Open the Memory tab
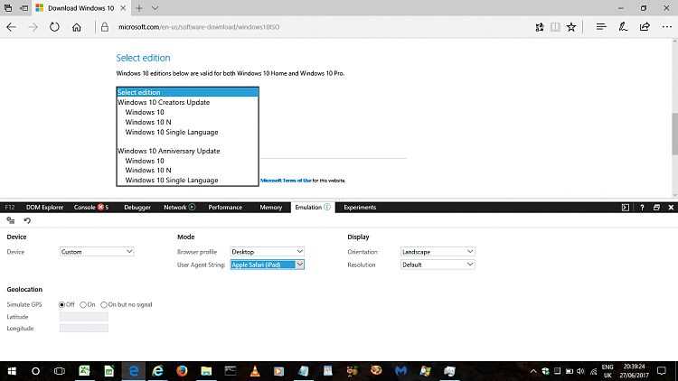Viewport: 678px width, 381px height. point(270,208)
